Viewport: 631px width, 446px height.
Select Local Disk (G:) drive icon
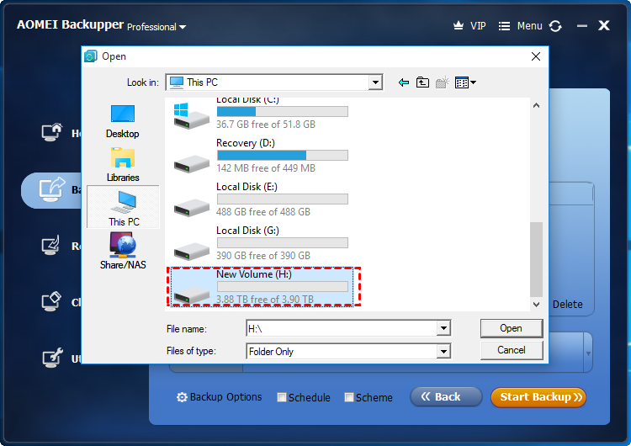point(192,251)
